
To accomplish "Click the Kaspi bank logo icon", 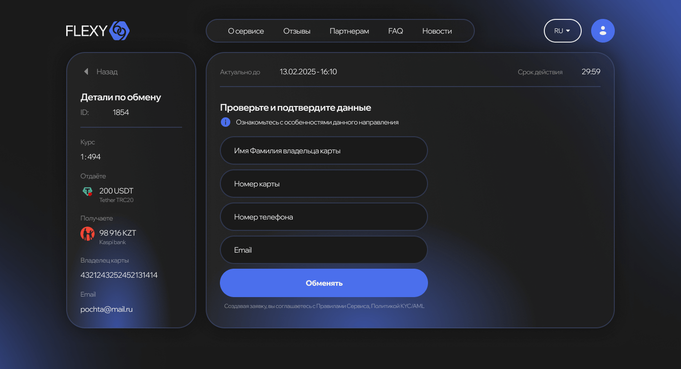I will coord(87,234).
